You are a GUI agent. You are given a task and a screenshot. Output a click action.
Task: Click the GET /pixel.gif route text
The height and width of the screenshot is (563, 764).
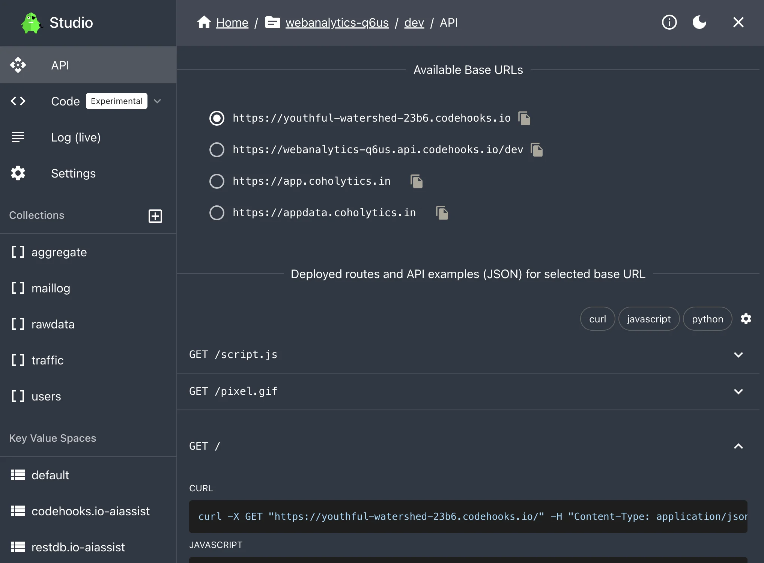pyautogui.click(x=233, y=391)
